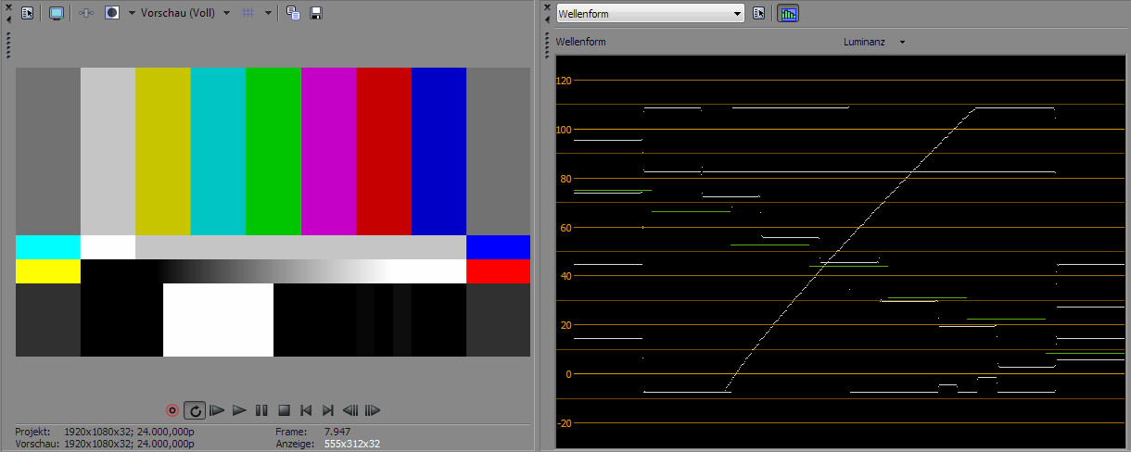Click the Video Output FX icon
Image resolution: width=1131 pixels, height=452 pixels.
tap(86, 13)
